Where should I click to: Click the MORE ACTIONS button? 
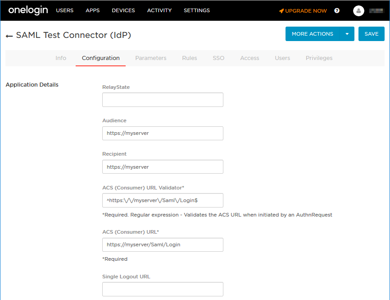pos(313,34)
